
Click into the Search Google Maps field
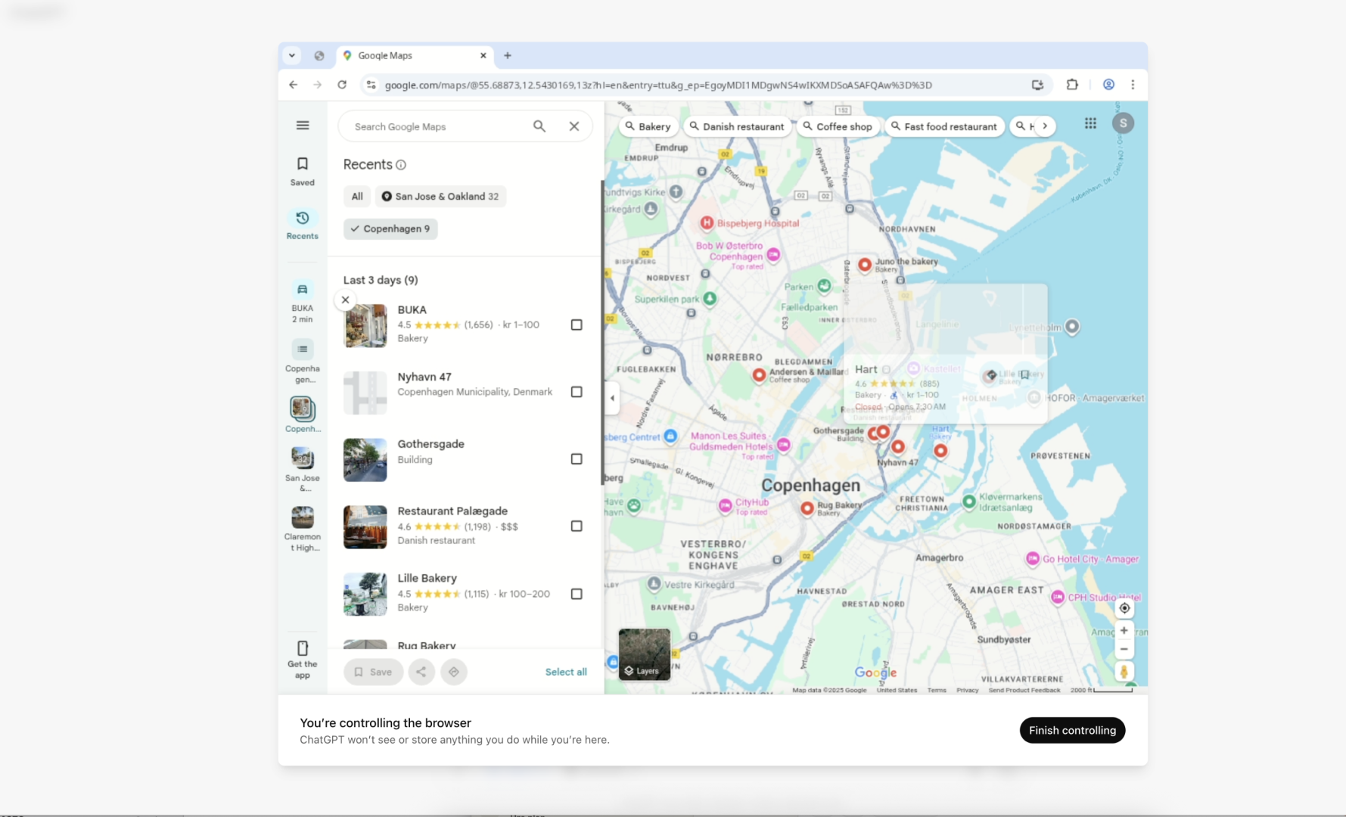pos(439,126)
